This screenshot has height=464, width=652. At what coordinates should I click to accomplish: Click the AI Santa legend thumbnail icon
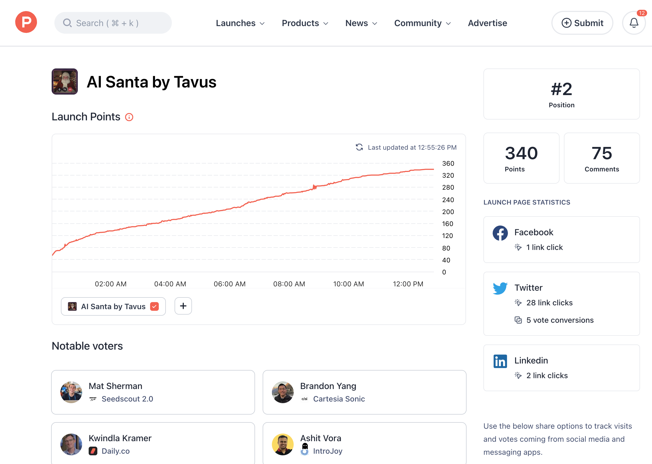click(x=72, y=306)
